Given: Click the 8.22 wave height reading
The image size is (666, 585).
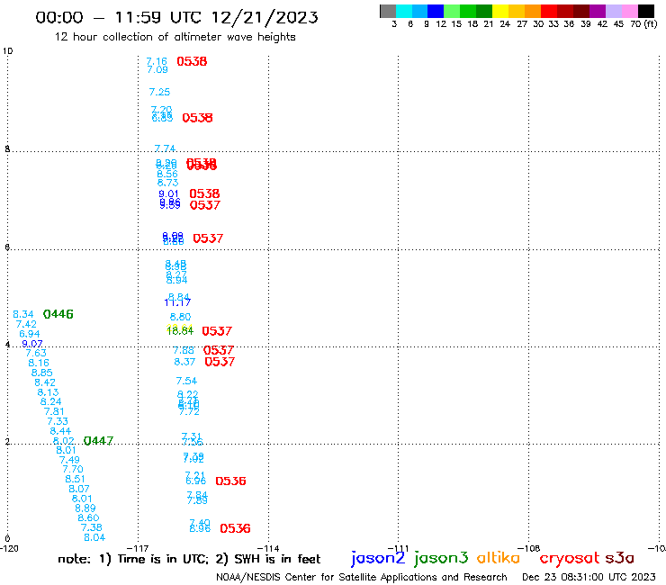Looking at the screenshot, I should [x=188, y=394].
